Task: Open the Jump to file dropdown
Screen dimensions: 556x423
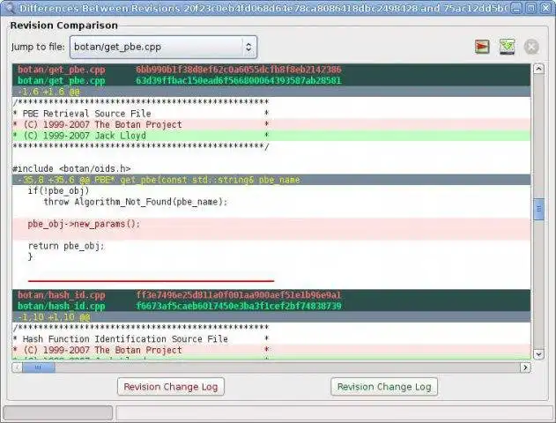Action: (x=163, y=47)
